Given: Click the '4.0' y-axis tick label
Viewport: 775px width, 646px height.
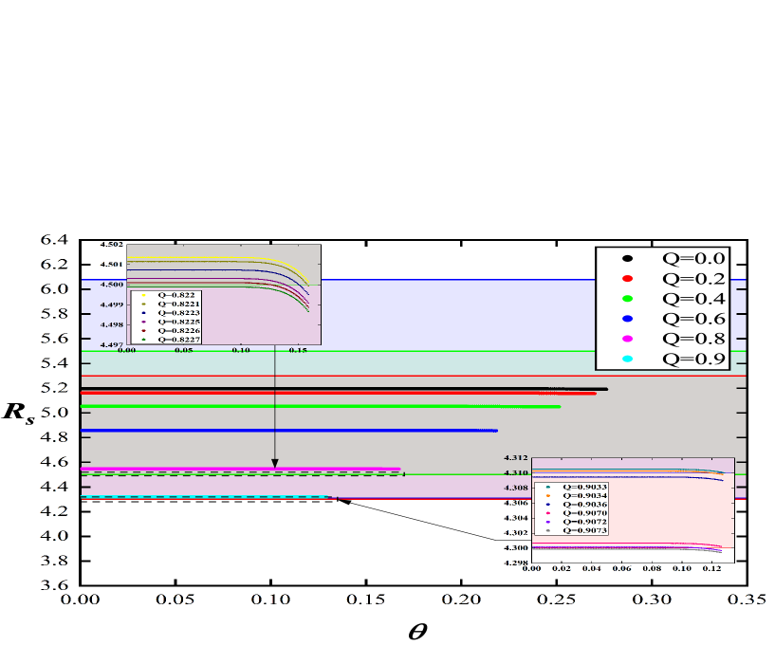Looking at the screenshot, I should pyautogui.click(x=54, y=536).
